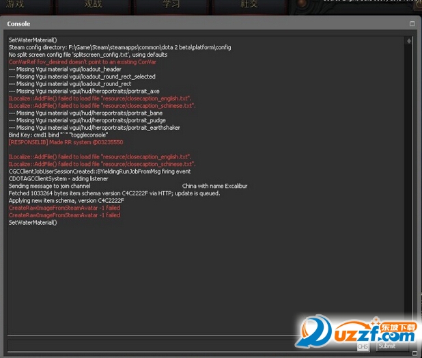This screenshot has width=422, height=358.
Task: Select the 'Applying new item schema' line
Action: click(x=66, y=201)
